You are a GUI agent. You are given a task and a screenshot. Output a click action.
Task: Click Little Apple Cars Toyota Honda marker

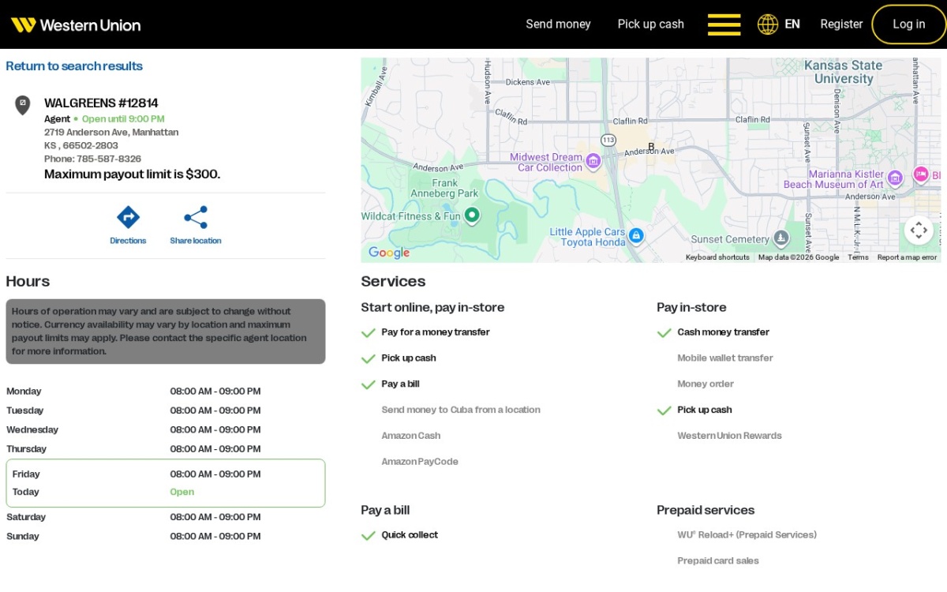click(636, 235)
